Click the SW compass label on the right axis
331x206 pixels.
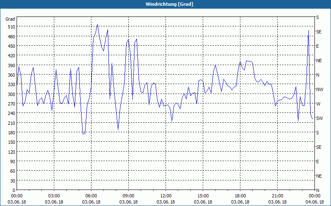(x=319, y=118)
